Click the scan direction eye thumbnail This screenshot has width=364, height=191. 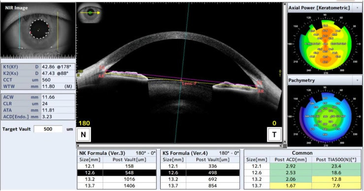click(90, 13)
